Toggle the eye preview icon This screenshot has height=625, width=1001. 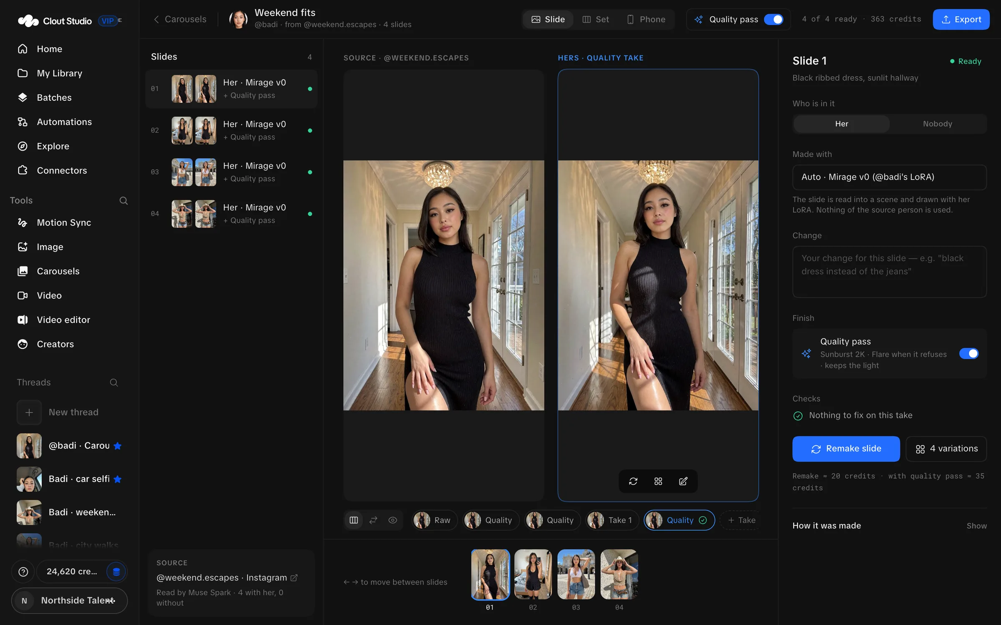(393, 520)
